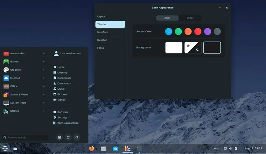Expand Utilities submenu arrow

click(44, 111)
